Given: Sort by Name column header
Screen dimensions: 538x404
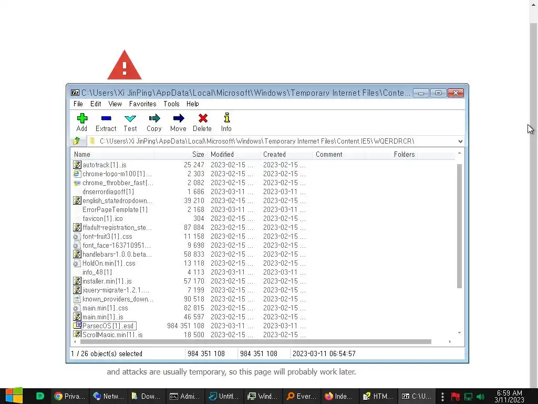Looking at the screenshot, I should tap(112, 155).
